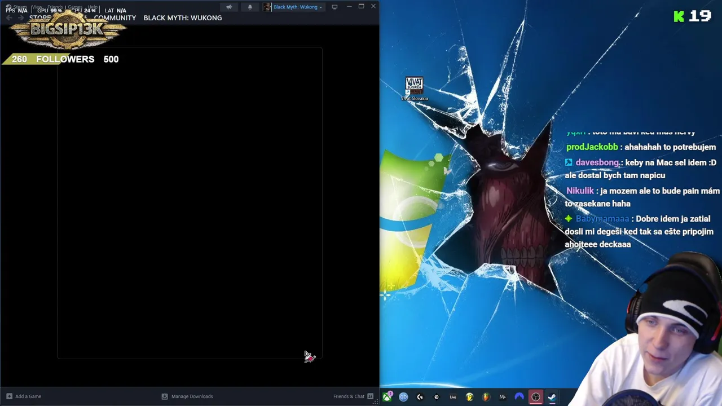Open the M+ app taskbar icon
Image resolution: width=722 pixels, height=406 pixels.
pos(503,397)
